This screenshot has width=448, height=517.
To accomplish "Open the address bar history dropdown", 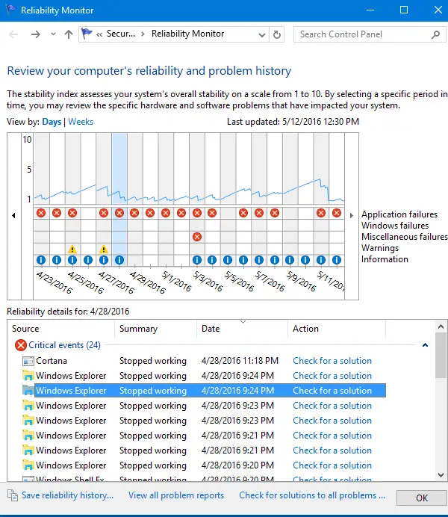I will [263, 34].
